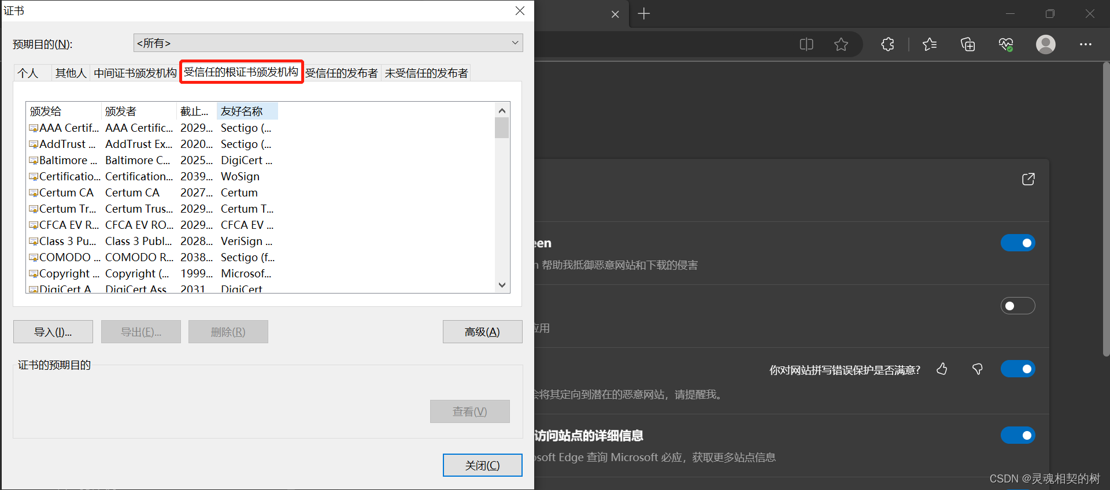Sort by 友好名称 column header
This screenshot has width=1110, height=490.
(x=247, y=111)
